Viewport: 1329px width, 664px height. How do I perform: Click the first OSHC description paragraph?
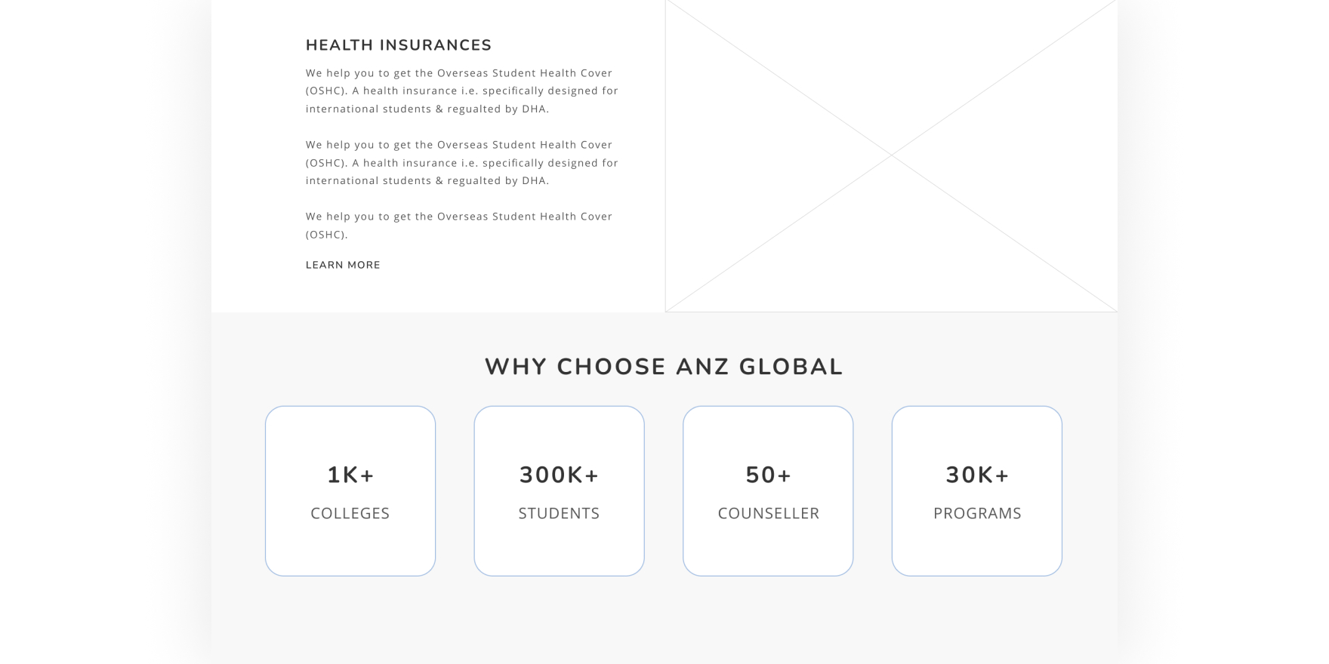click(x=461, y=91)
